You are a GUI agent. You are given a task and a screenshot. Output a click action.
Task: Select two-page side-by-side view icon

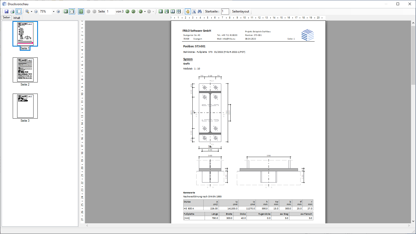pos(173,11)
